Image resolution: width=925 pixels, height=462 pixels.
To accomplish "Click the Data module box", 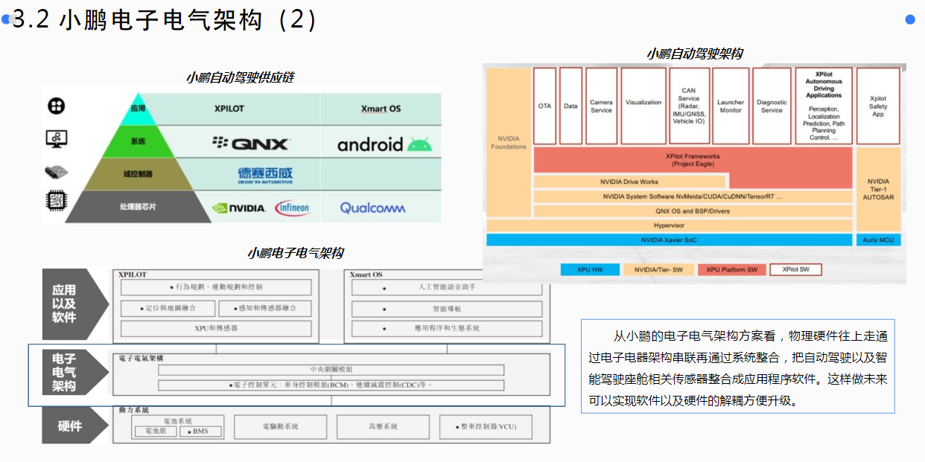I will pyautogui.click(x=570, y=106).
